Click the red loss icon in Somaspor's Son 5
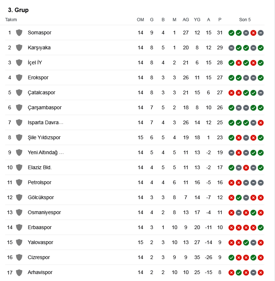 point(253,33)
